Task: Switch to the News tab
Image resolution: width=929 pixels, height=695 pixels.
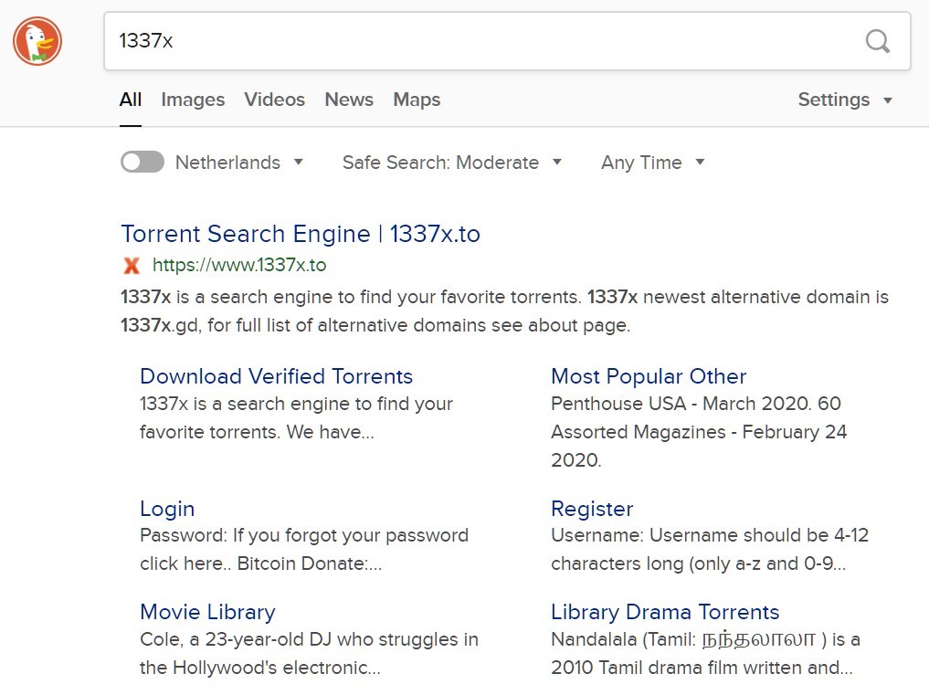Action: click(349, 100)
